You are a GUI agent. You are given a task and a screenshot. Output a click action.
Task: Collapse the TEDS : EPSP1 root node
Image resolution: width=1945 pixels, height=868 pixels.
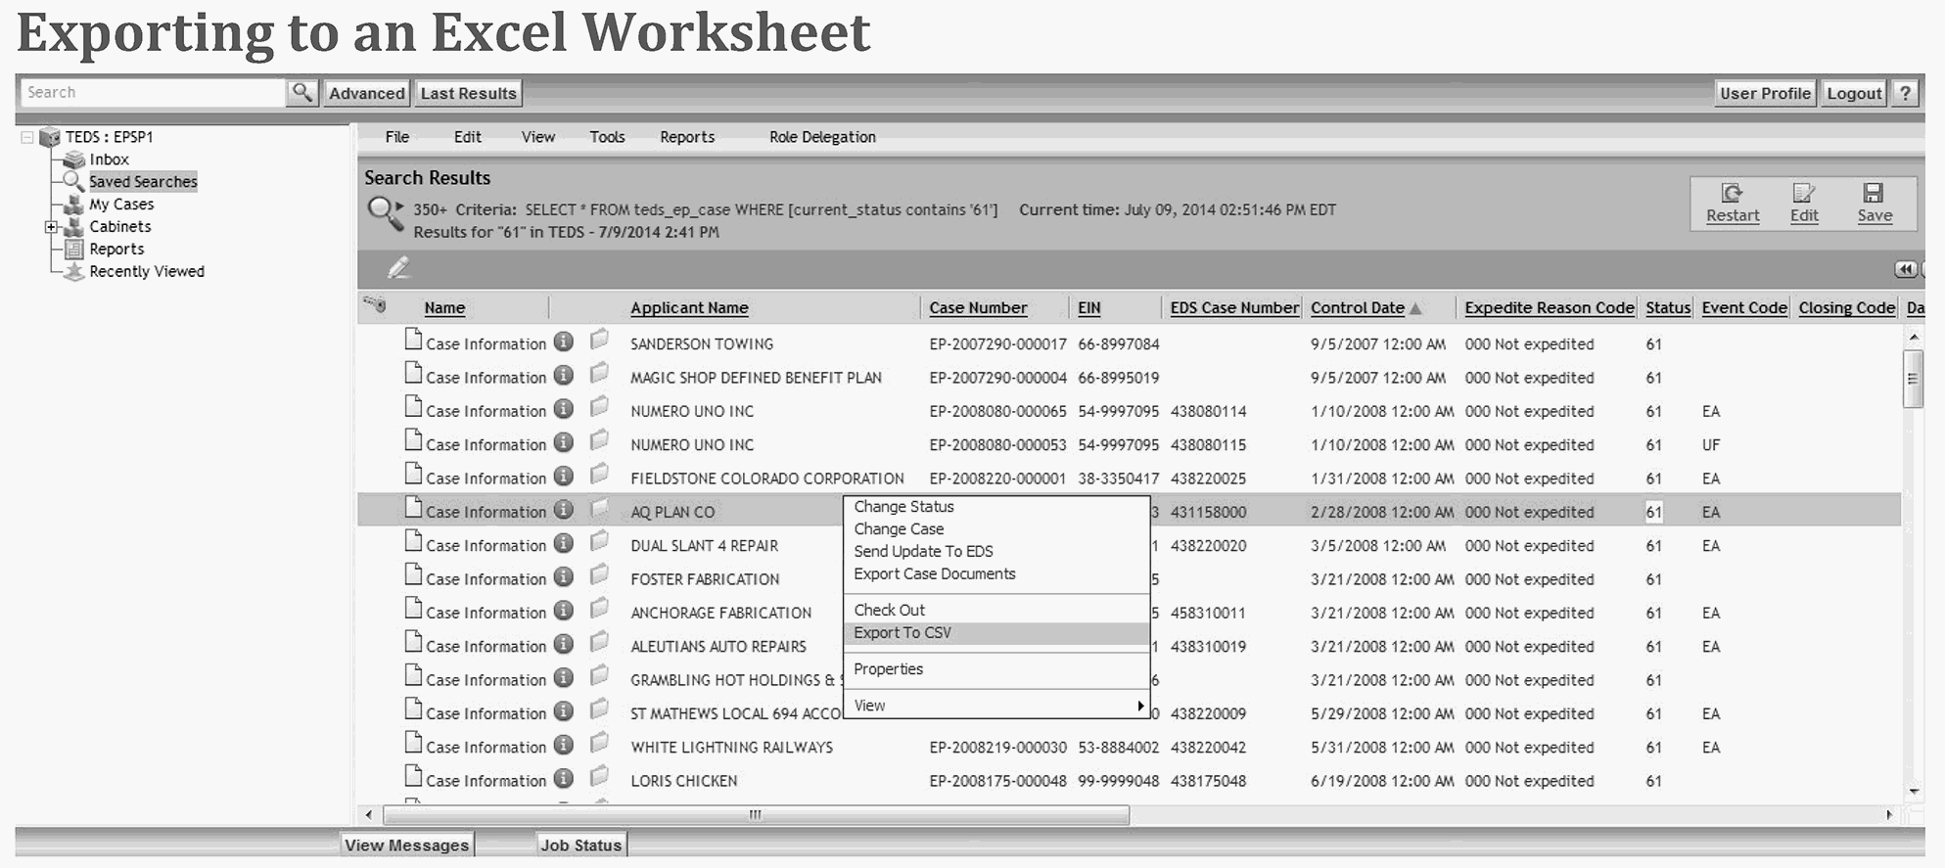[27, 138]
